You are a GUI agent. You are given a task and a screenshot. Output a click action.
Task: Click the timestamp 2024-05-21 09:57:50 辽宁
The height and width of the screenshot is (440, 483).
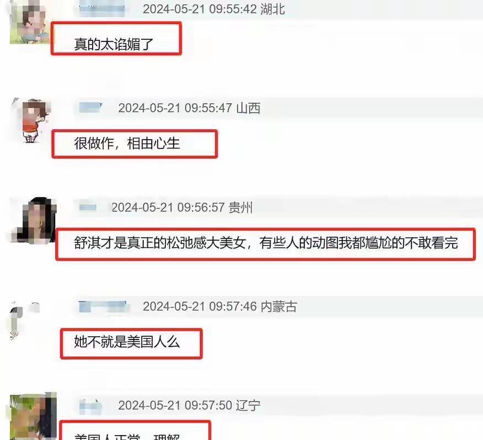189,405
